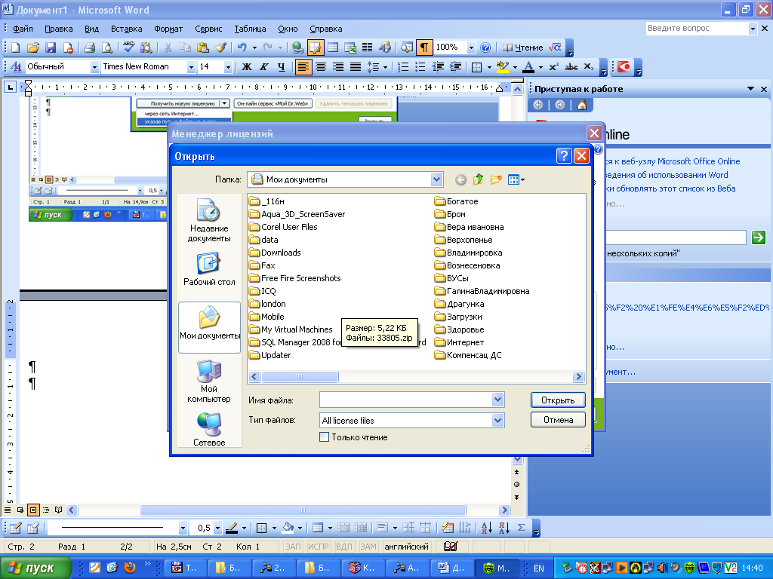Click the Insert Excel worksheet icon
The height and width of the screenshot is (579, 773).
click(x=350, y=47)
